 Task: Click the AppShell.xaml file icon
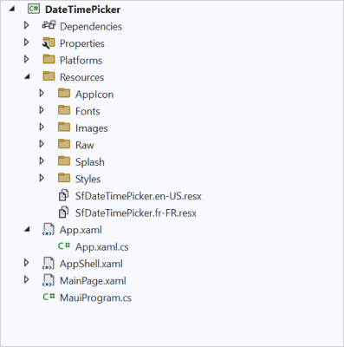click(x=49, y=264)
